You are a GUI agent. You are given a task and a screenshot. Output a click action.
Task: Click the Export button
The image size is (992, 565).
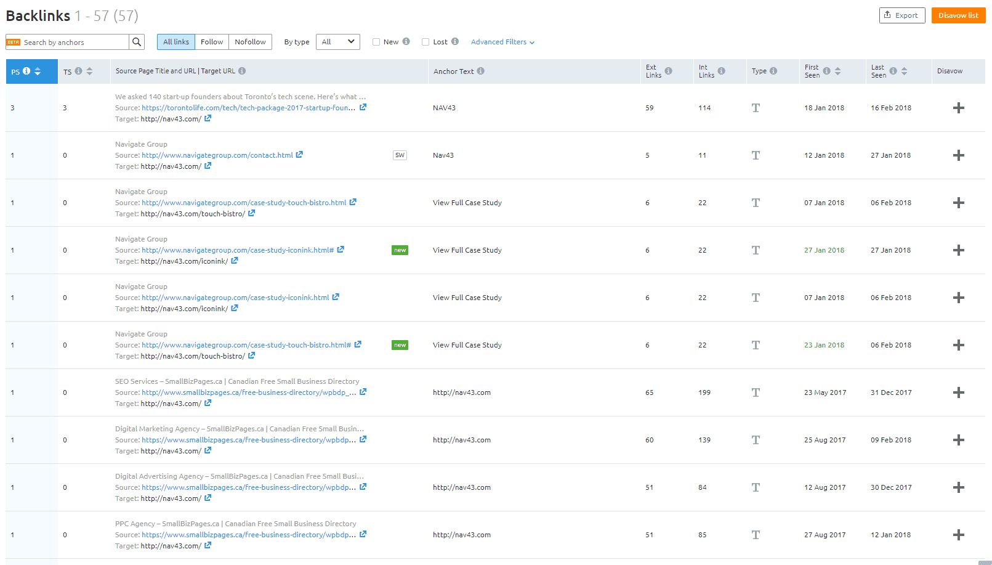(901, 15)
